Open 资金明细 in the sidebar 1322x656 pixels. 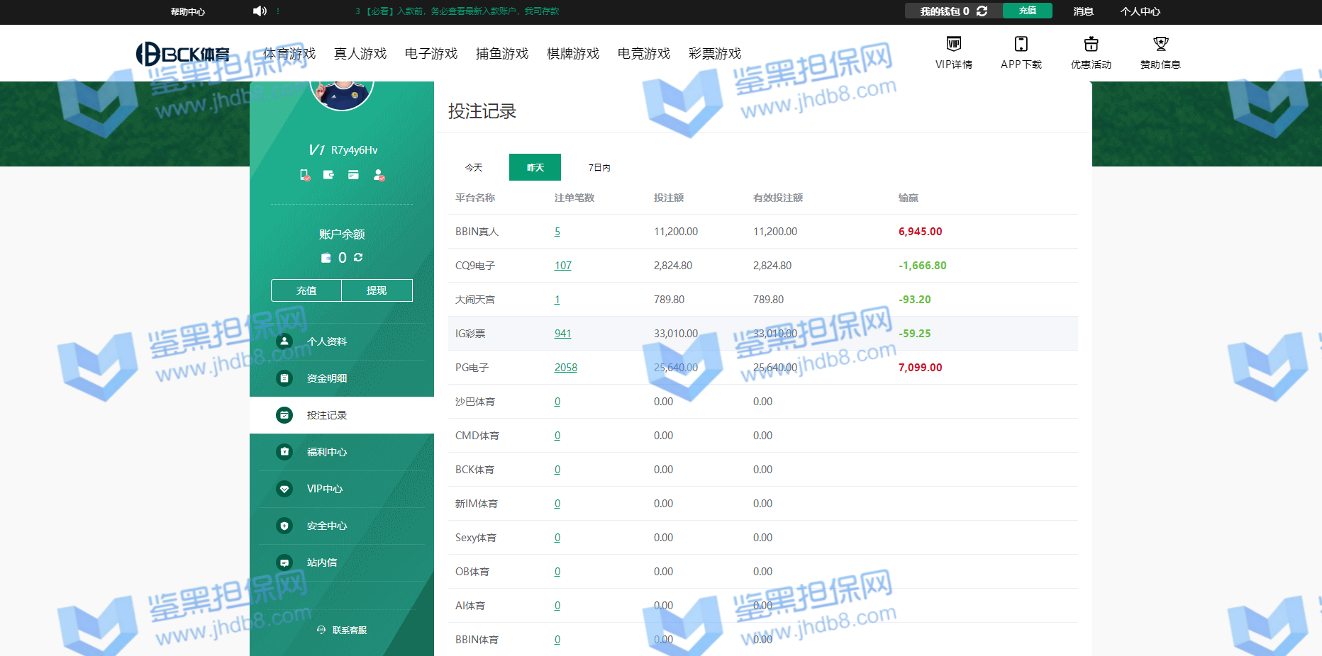coord(326,378)
